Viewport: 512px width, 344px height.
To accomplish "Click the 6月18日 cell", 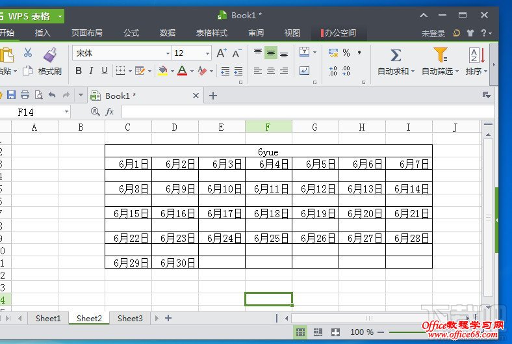I will tap(268, 213).
